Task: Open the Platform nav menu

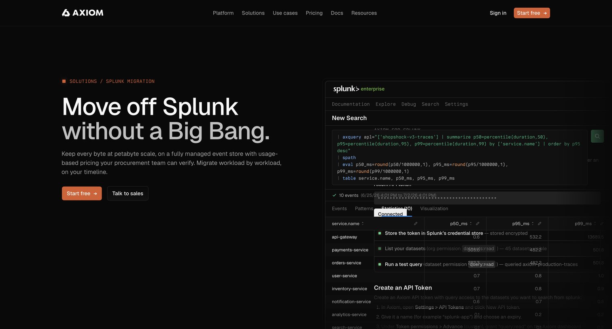Action: 223,13
